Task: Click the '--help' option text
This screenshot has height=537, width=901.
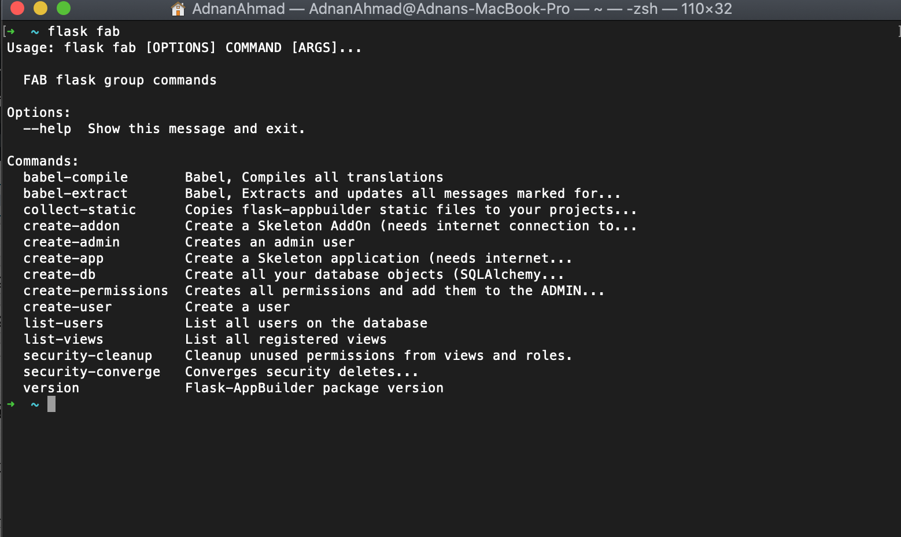Action: (47, 128)
